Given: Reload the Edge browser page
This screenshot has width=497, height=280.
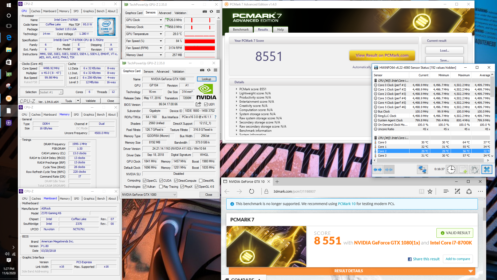Looking at the screenshot, I should point(251,191).
